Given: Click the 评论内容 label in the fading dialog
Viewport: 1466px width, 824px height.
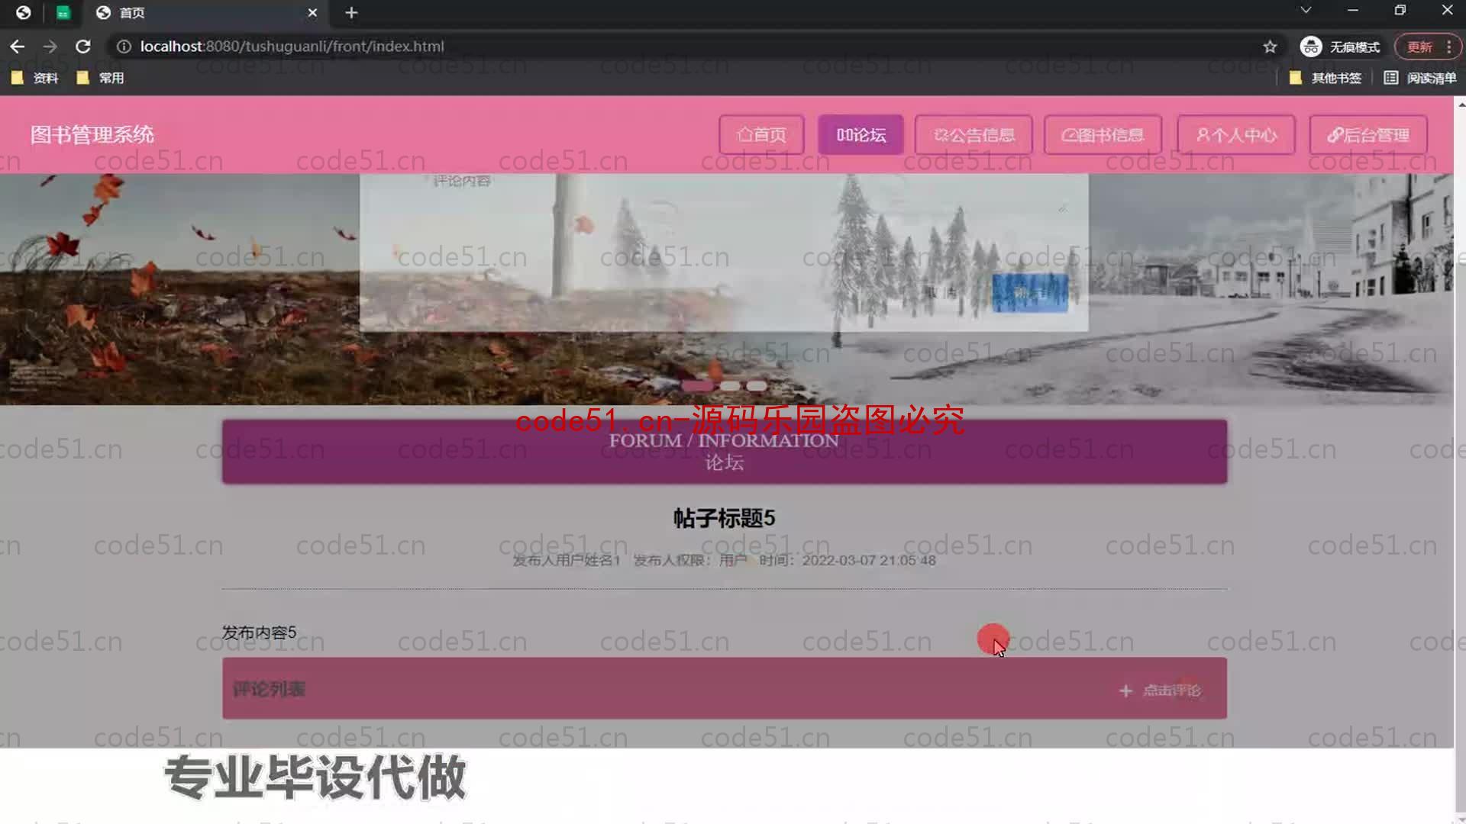Looking at the screenshot, I should click(x=462, y=182).
